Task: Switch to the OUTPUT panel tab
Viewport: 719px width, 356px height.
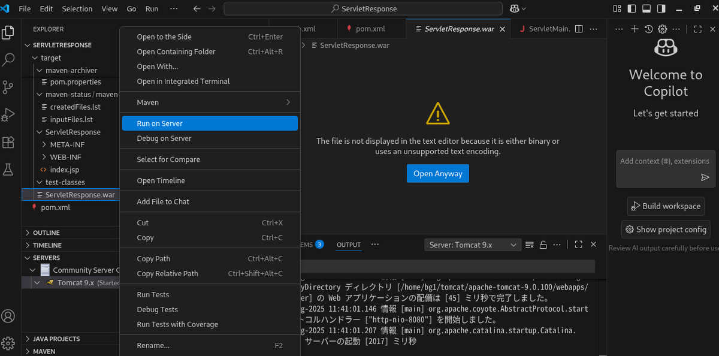Action: coord(349,245)
